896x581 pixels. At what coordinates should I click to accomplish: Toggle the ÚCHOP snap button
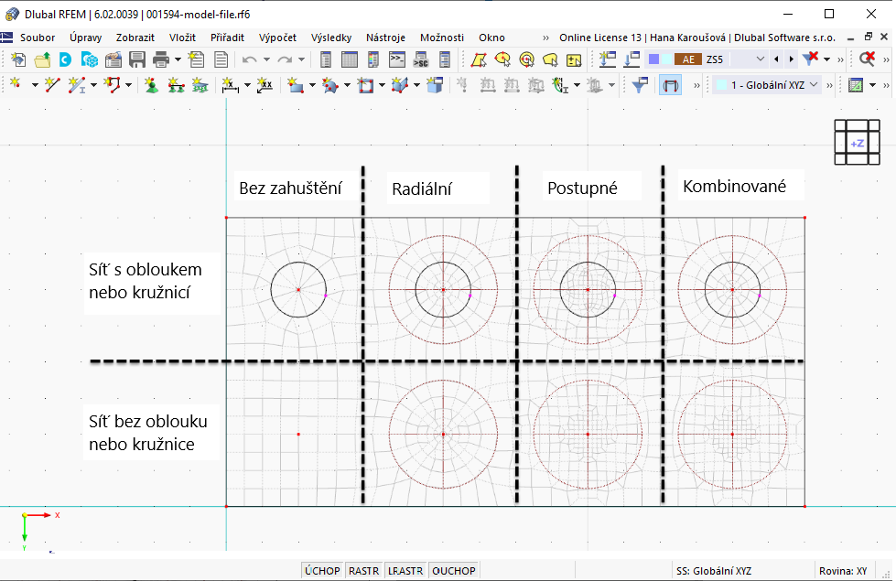pyautogui.click(x=322, y=571)
